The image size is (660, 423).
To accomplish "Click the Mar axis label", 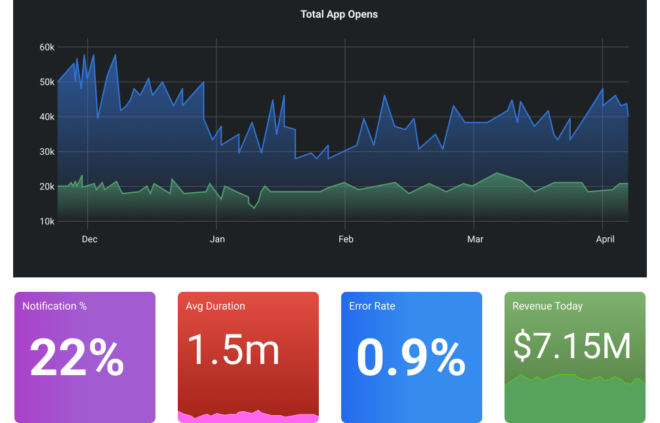I will 475,239.
